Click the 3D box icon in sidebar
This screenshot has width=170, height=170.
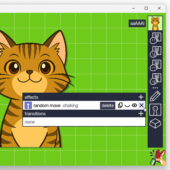coord(155,124)
